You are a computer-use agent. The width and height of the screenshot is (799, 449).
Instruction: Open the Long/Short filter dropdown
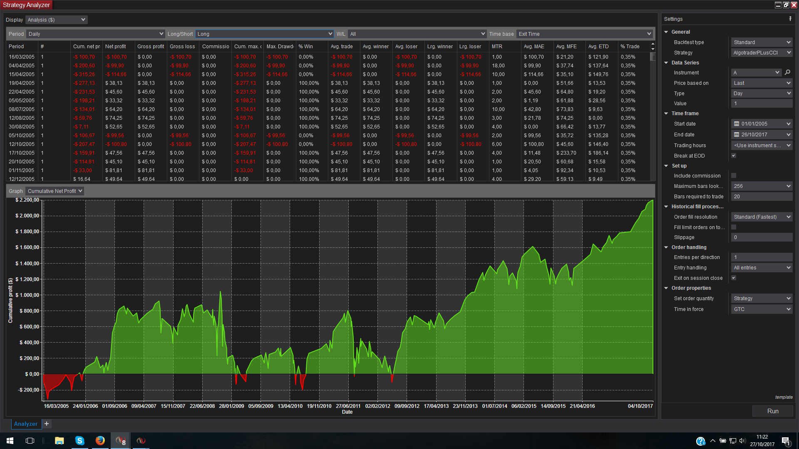(x=264, y=34)
